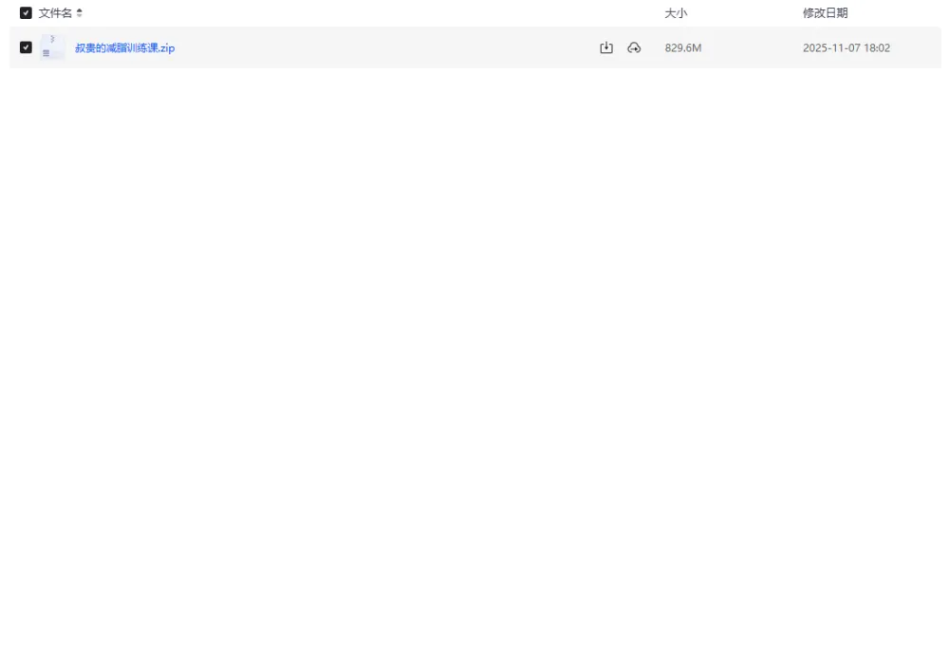Click header space between 文件名 and 大小

pyautogui.click(x=380, y=13)
